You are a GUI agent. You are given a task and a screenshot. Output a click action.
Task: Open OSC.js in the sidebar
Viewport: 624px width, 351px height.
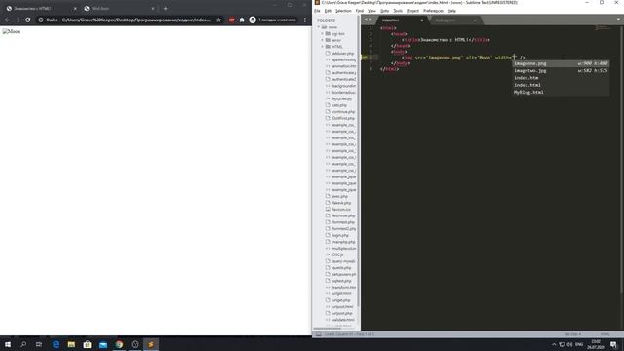pos(337,254)
